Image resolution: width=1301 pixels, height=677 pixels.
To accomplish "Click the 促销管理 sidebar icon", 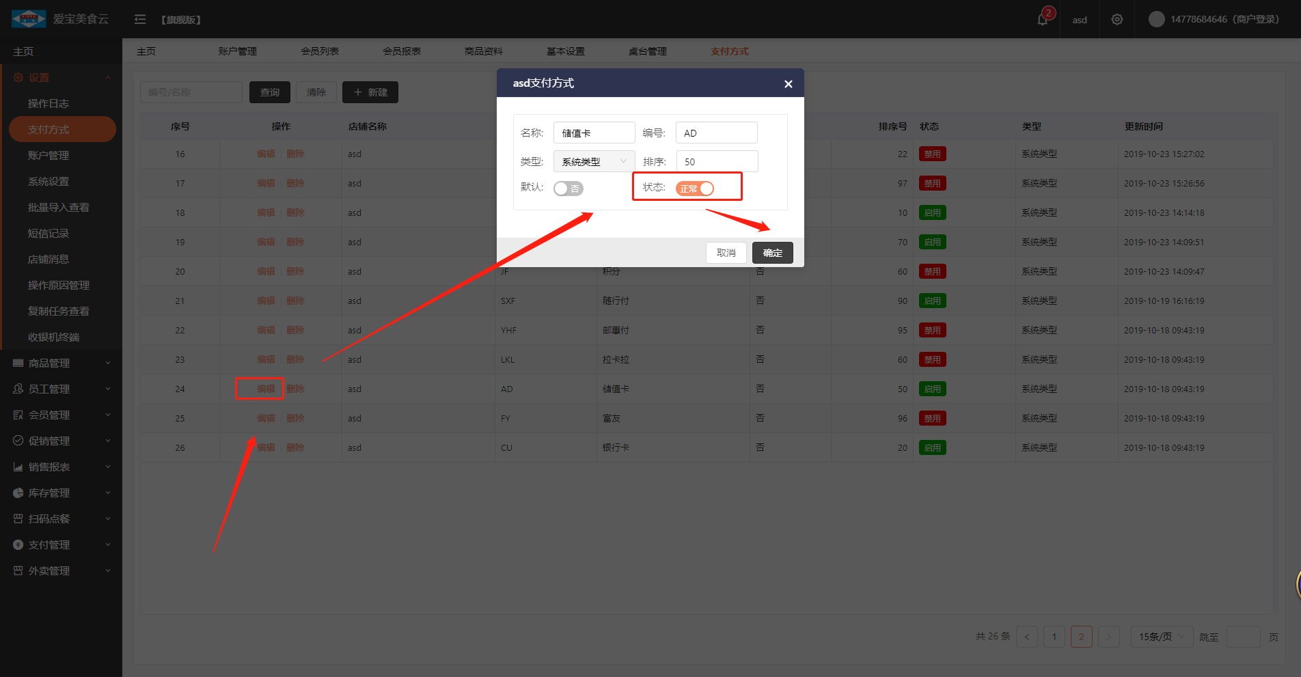I will pos(18,441).
